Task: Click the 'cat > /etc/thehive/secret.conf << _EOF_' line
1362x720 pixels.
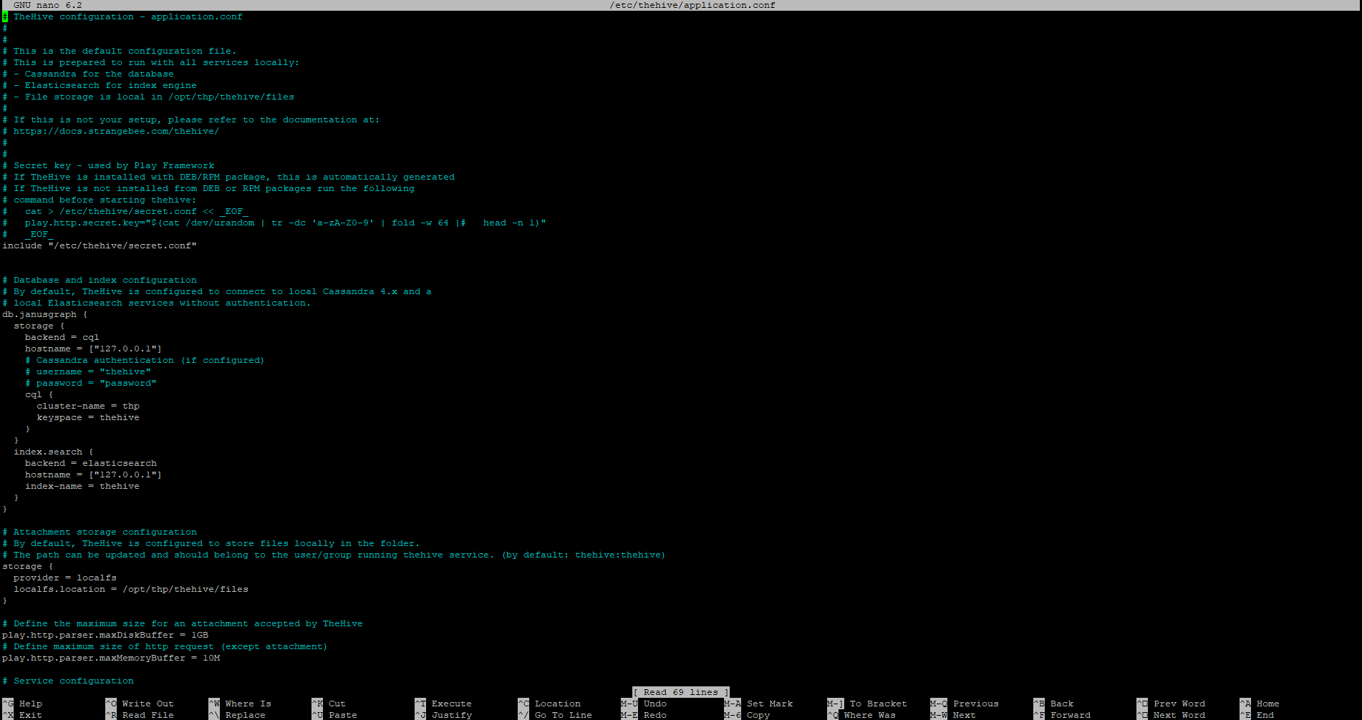Action: pos(125,211)
